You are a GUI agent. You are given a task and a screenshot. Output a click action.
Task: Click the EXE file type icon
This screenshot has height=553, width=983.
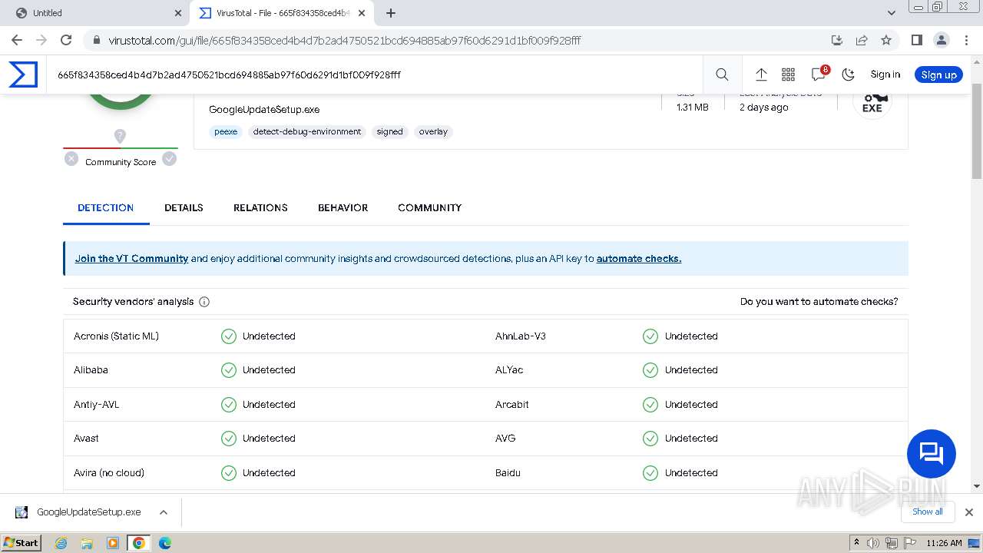872,102
